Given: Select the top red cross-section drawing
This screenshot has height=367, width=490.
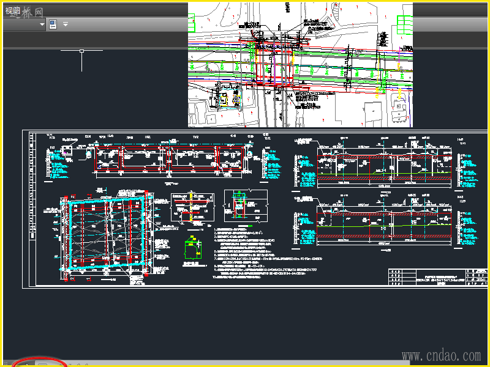Looking at the screenshot, I should 170,159.
